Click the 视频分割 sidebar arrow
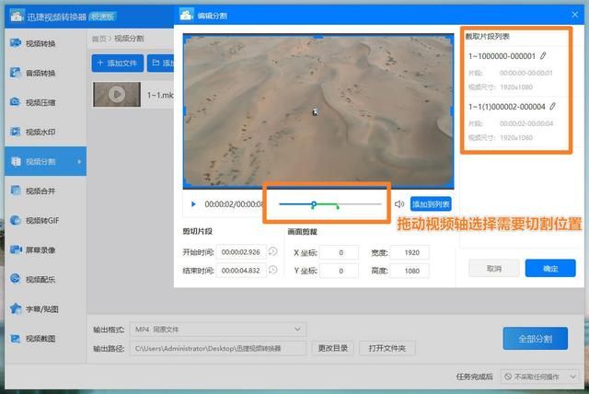 79,162
